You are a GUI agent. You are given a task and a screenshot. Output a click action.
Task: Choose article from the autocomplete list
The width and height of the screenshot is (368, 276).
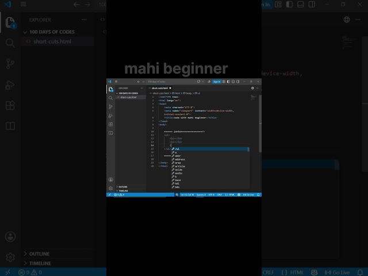pyautogui.click(x=210, y=166)
